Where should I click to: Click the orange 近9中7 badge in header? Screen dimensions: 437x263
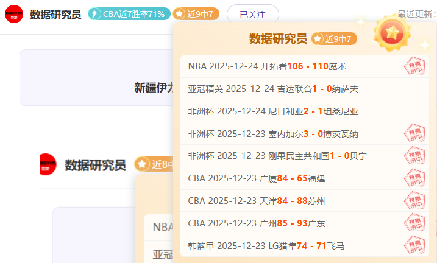[x=196, y=14]
